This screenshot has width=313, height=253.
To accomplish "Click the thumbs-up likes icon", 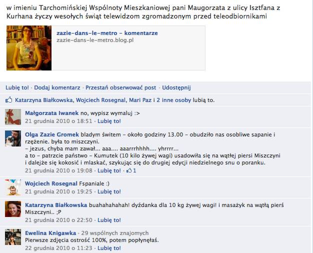I will pos(9,100).
